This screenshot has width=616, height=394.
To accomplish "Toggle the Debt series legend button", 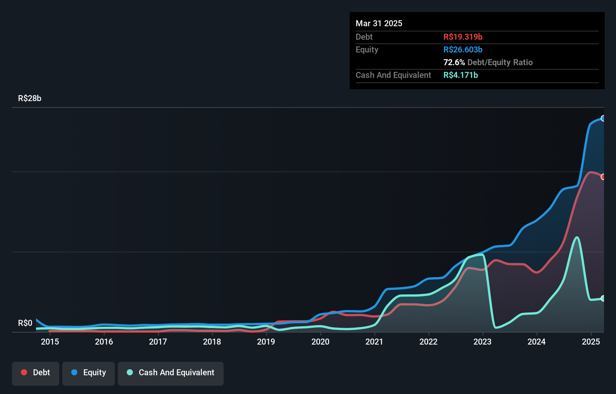I will (36, 373).
